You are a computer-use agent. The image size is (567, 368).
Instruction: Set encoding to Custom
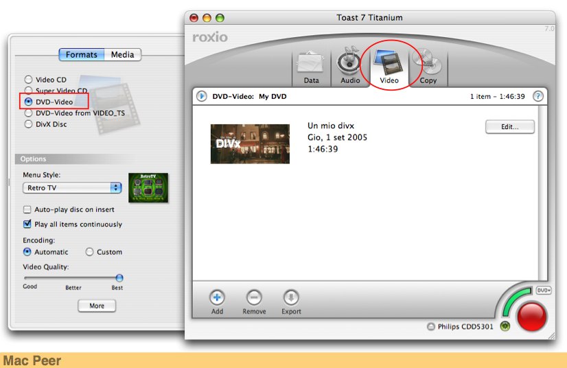pos(89,252)
